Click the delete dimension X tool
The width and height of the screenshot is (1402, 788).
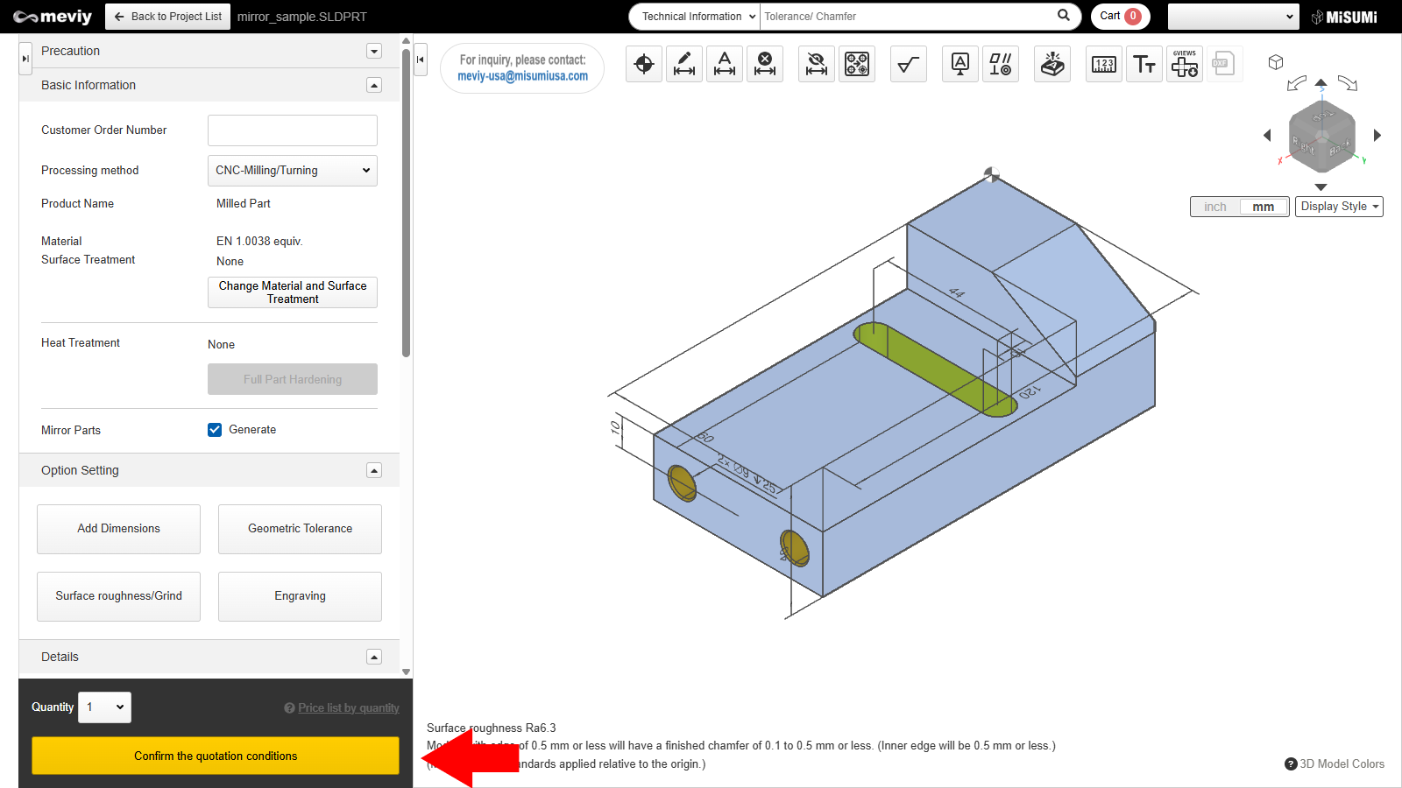click(x=765, y=64)
